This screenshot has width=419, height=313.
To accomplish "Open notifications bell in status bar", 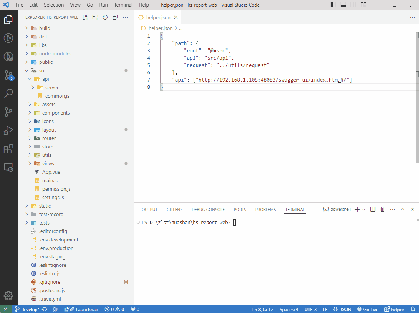I will (412, 309).
